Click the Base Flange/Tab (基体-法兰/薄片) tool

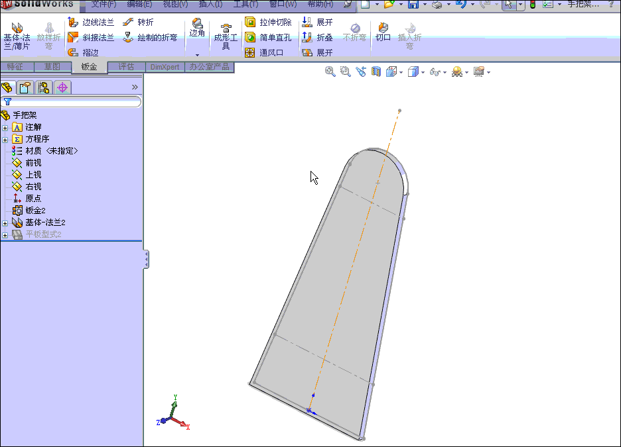pos(17,36)
